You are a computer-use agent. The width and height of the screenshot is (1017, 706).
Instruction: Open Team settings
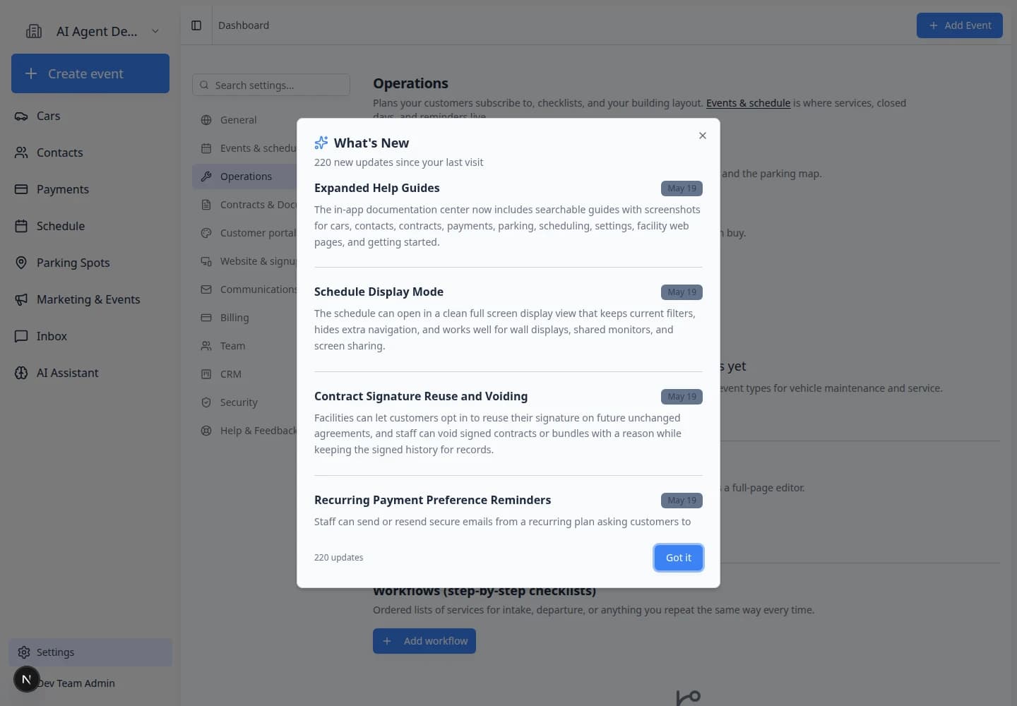point(244,346)
